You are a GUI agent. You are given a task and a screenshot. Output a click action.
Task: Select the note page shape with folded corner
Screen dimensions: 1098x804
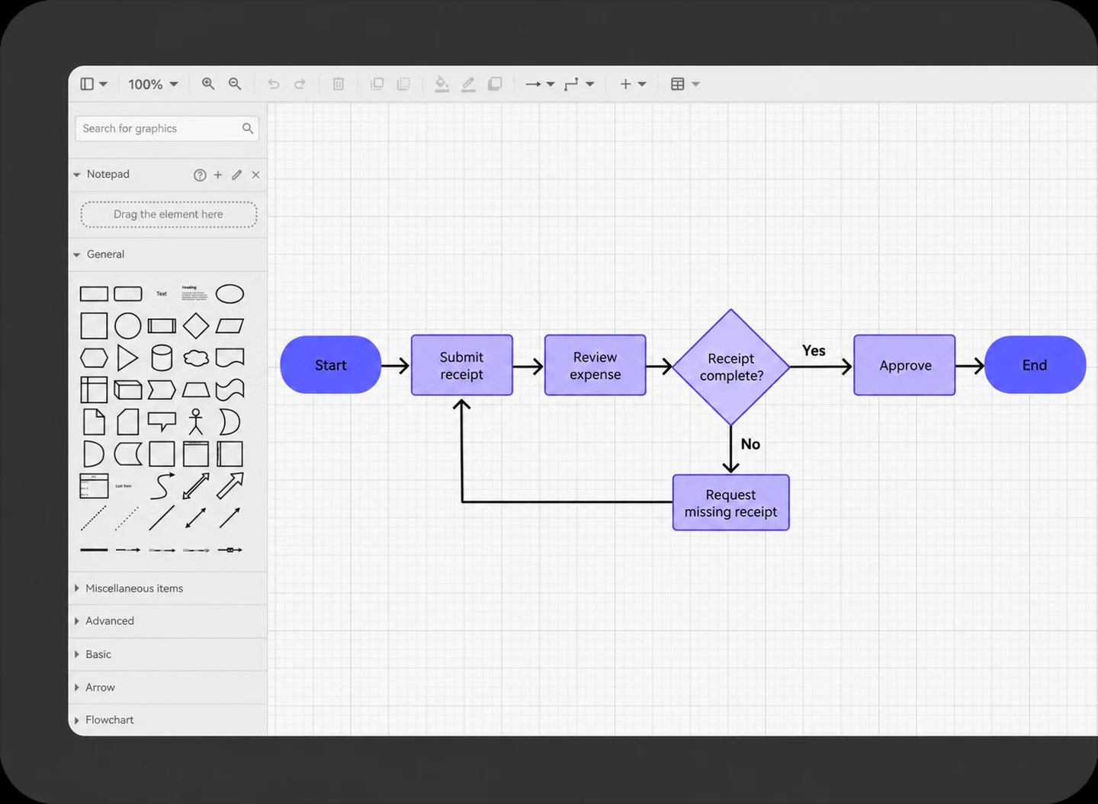click(x=94, y=421)
